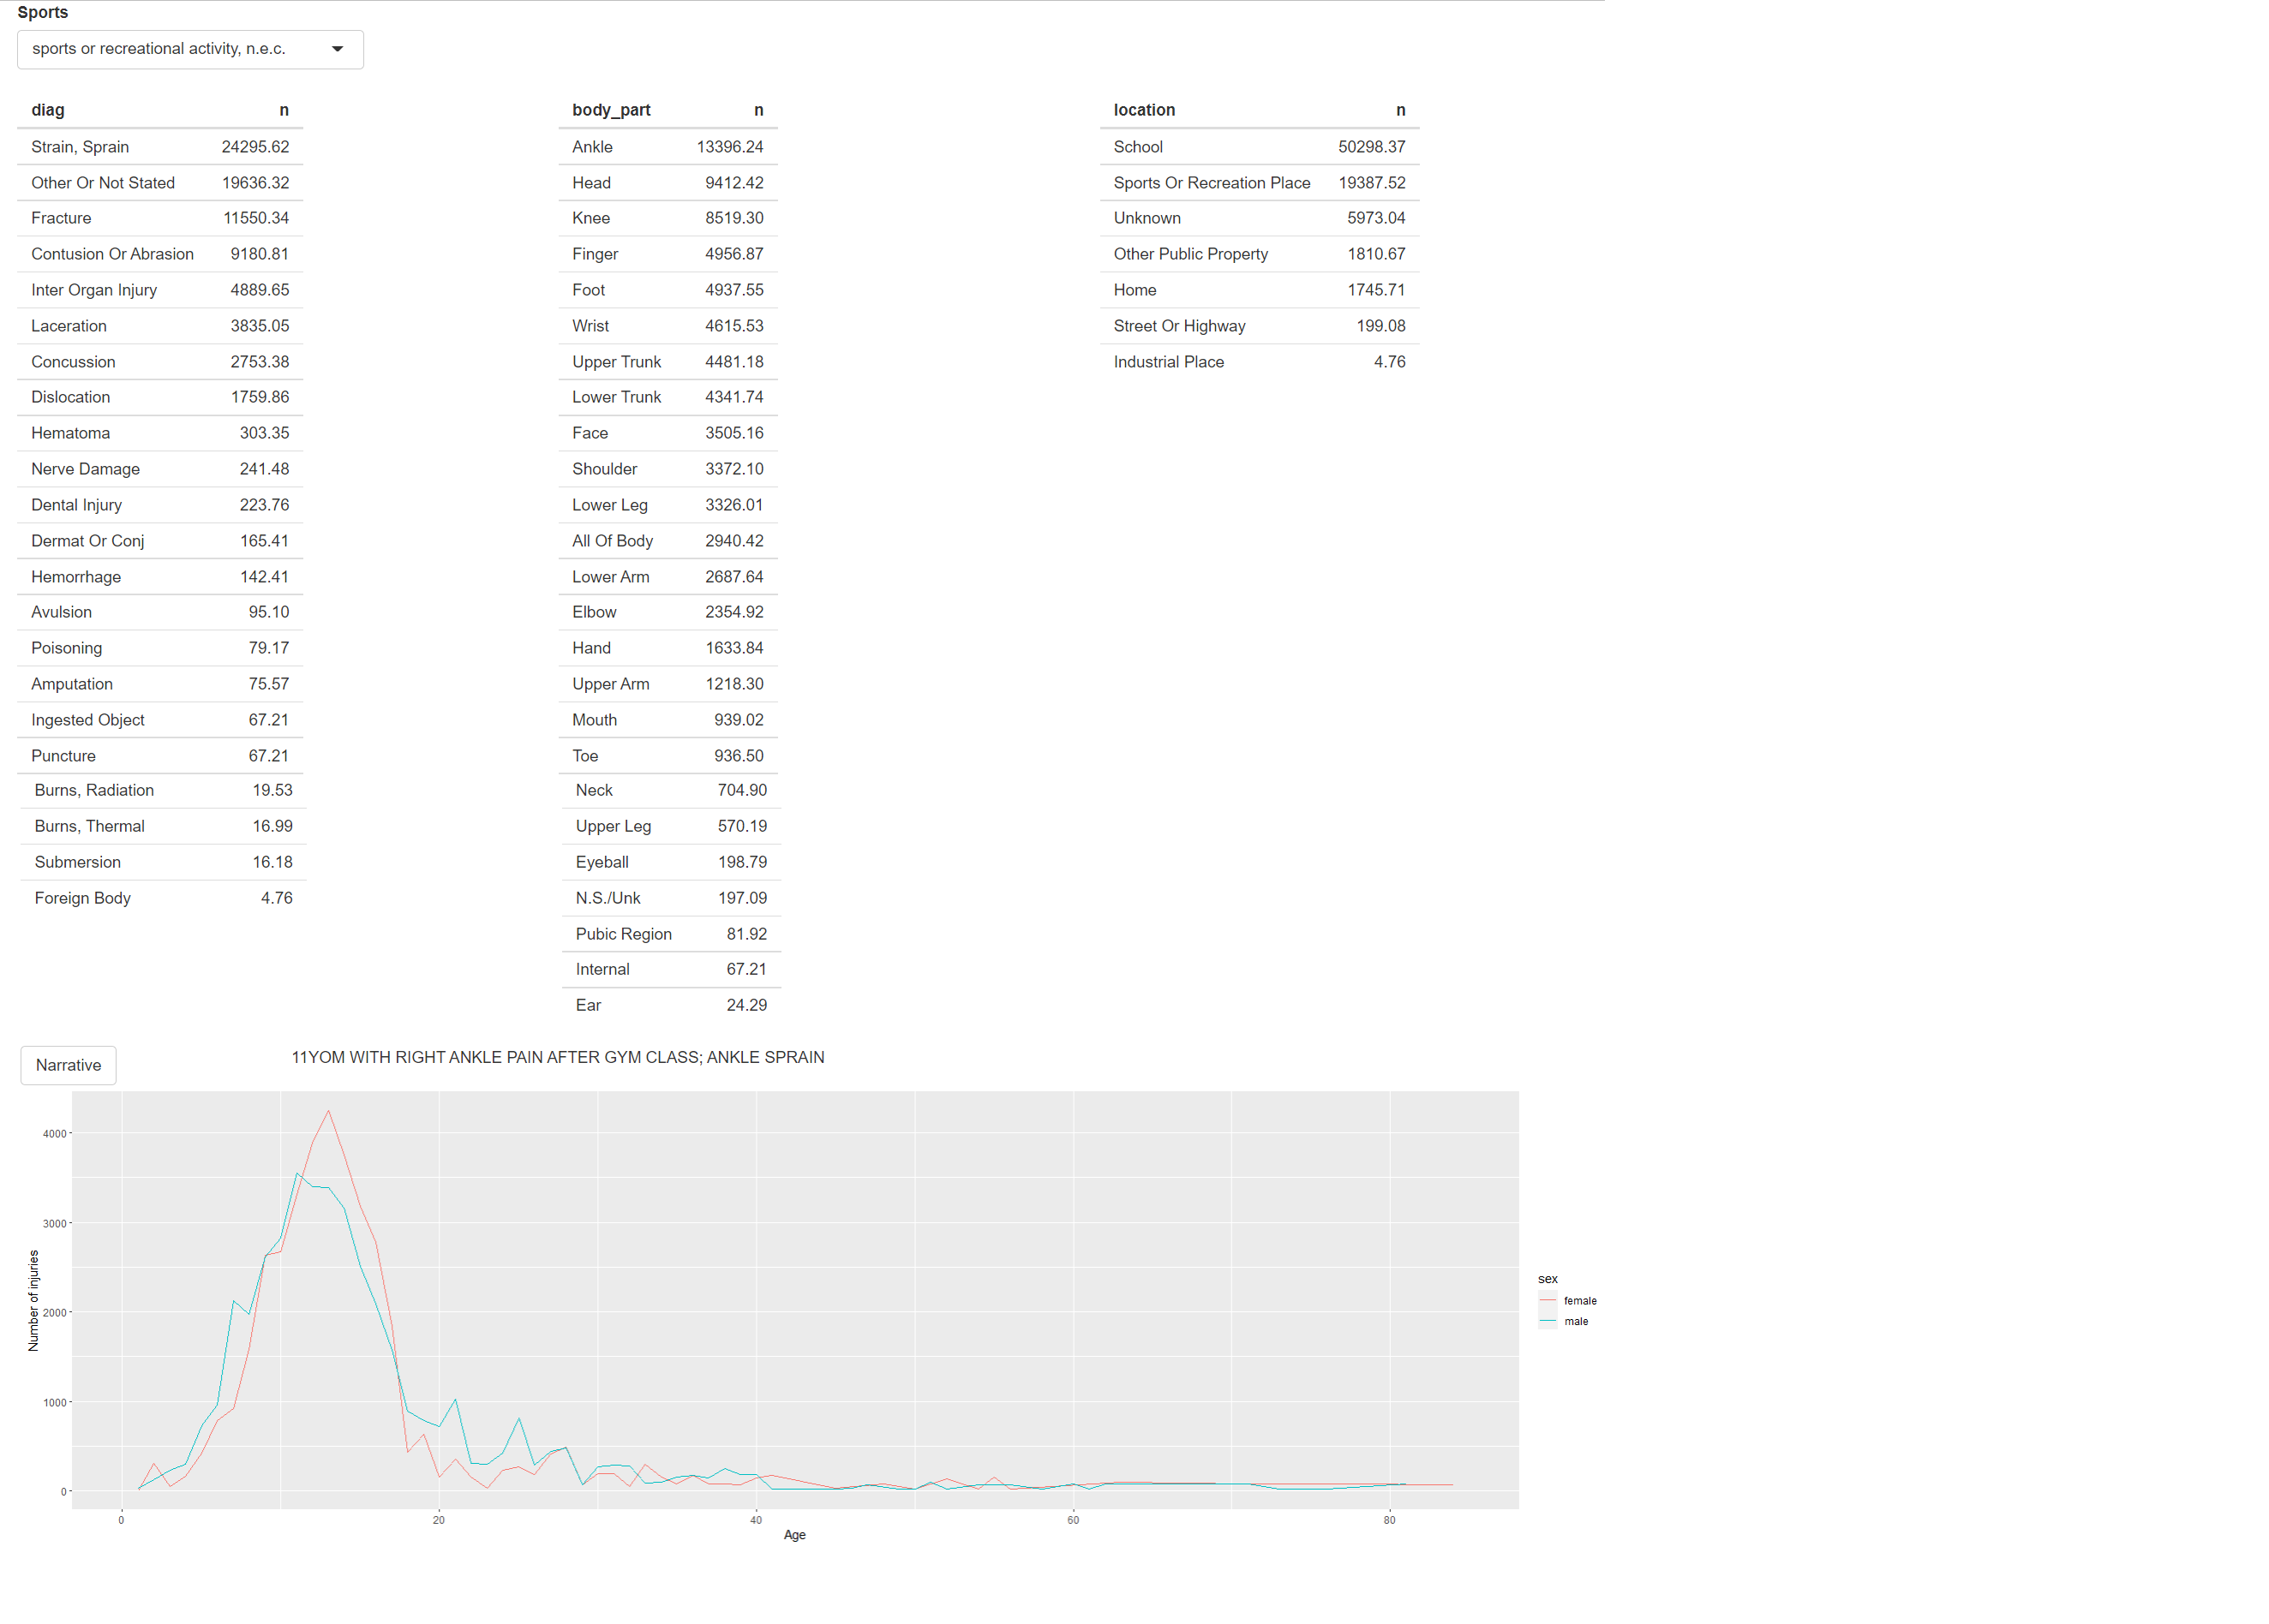This screenshot has width=2269, height=1624.
Task: Click the 'location' column header
Action: (1144, 110)
